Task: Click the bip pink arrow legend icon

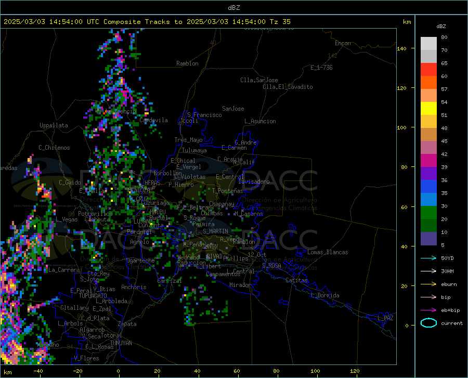Action: (428, 297)
